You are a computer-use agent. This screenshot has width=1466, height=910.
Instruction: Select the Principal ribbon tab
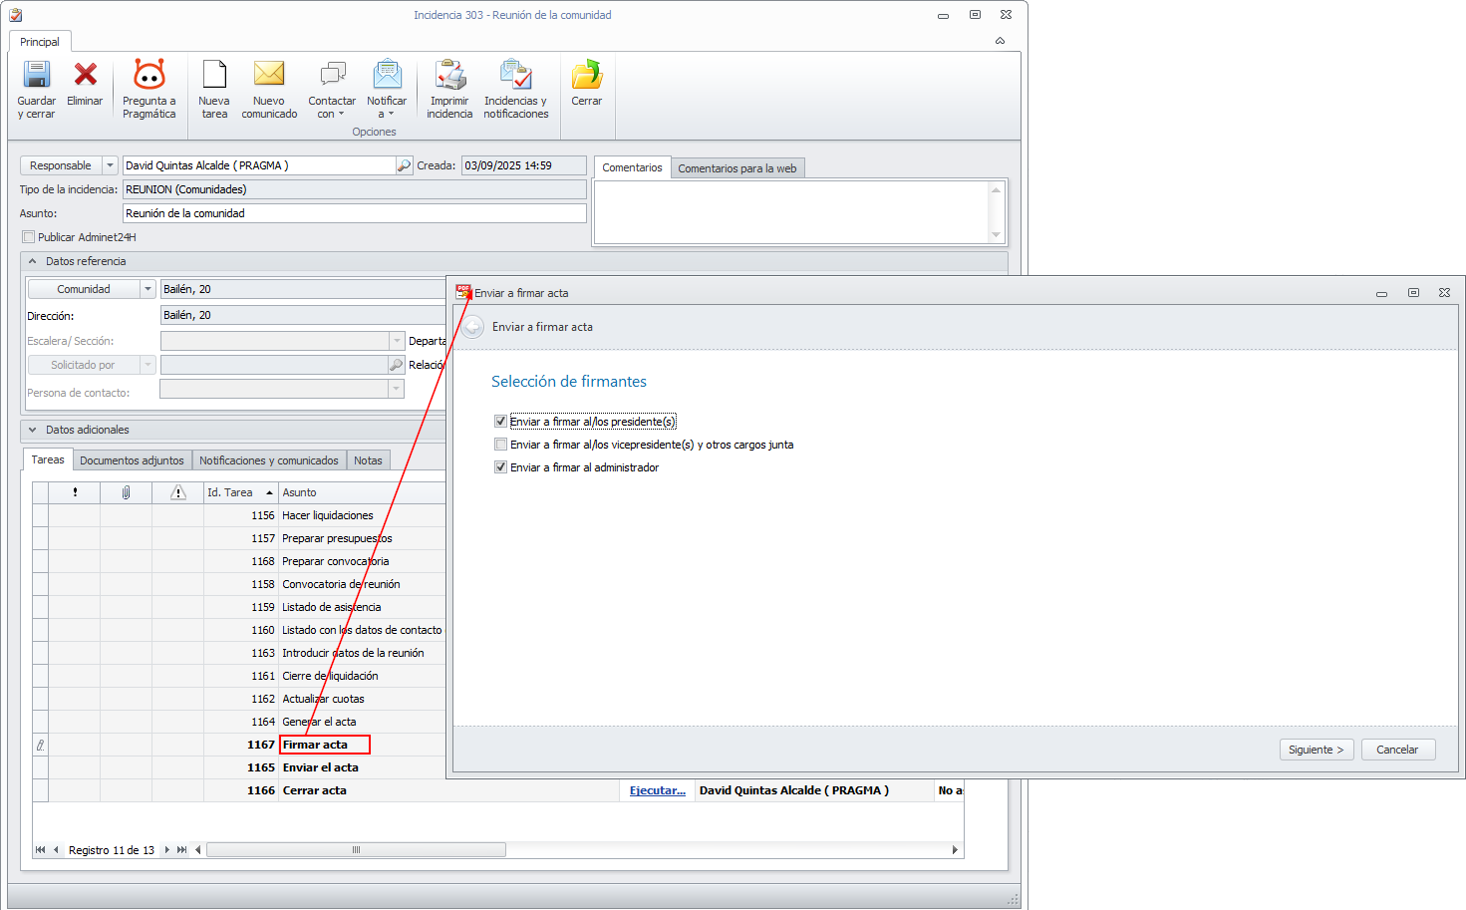click(x=40, y=42)
